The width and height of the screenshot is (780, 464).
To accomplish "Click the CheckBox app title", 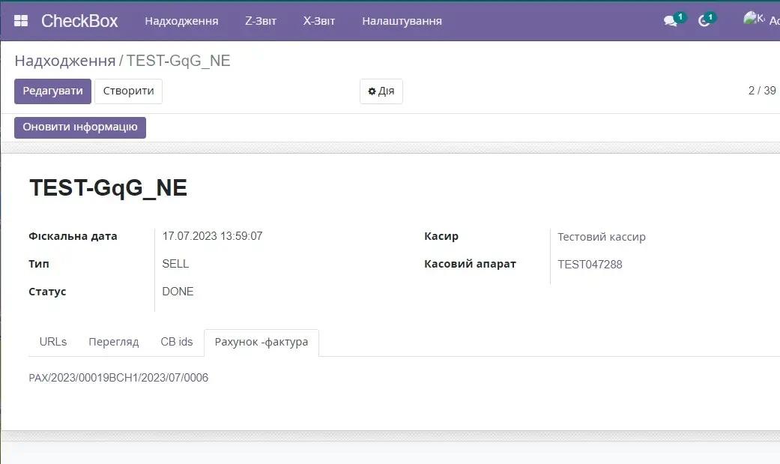I will click(79, 21).
